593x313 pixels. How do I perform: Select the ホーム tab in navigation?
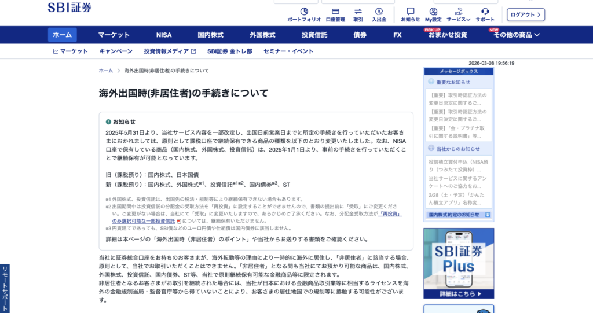click(x=62, y=35)
